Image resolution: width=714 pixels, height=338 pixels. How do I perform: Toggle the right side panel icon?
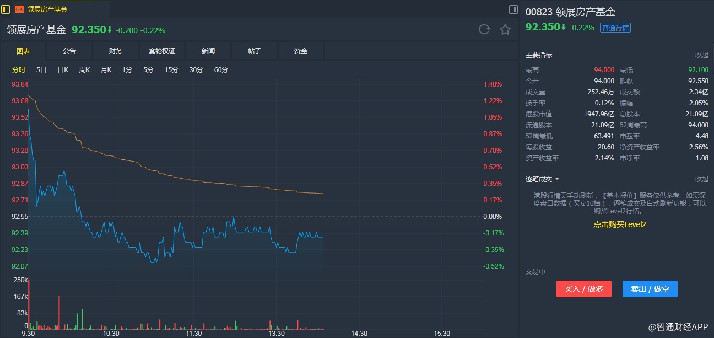513,9
